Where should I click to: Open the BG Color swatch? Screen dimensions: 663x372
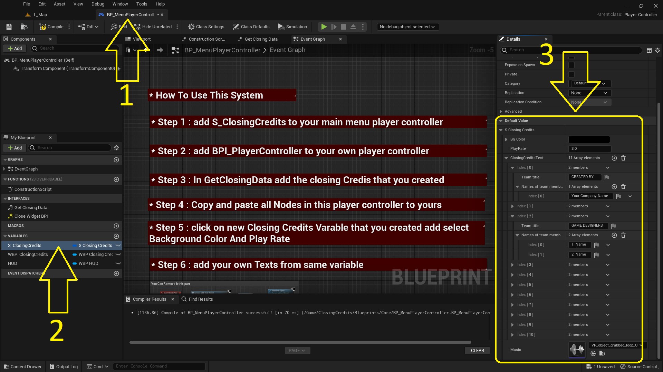[589, 139]
